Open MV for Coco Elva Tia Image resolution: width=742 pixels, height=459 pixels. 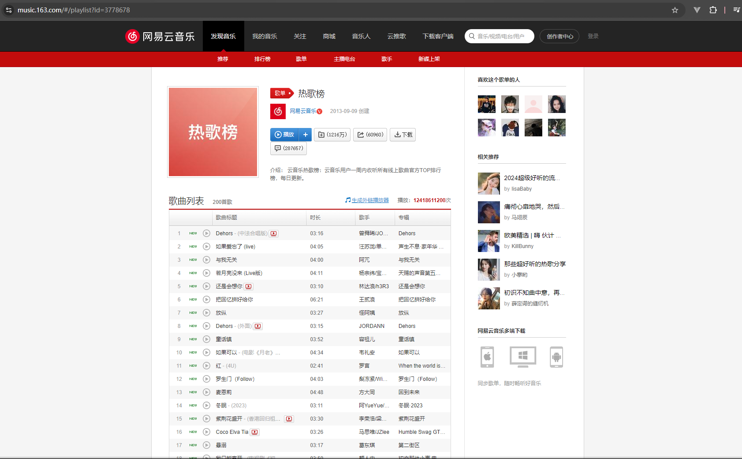coord(255,432)
